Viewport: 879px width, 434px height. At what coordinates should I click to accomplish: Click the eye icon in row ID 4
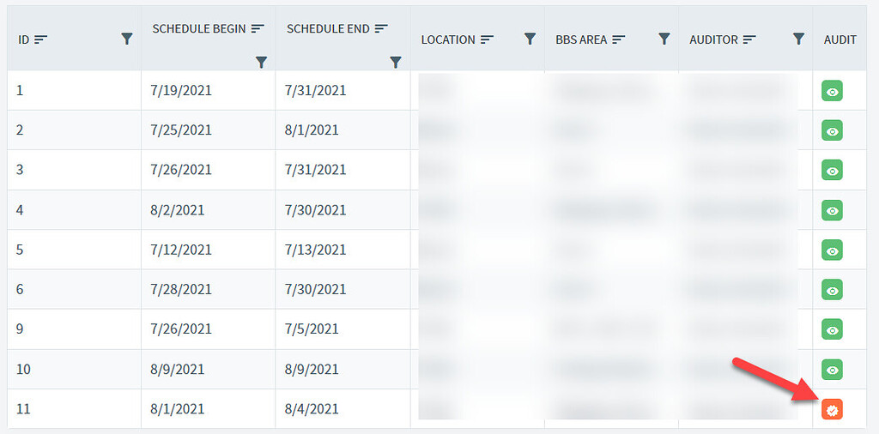click(x=832, y=210)
